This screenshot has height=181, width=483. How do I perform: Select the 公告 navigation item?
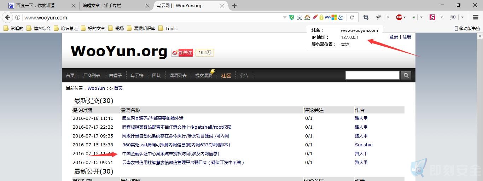[x=244, y=75]
